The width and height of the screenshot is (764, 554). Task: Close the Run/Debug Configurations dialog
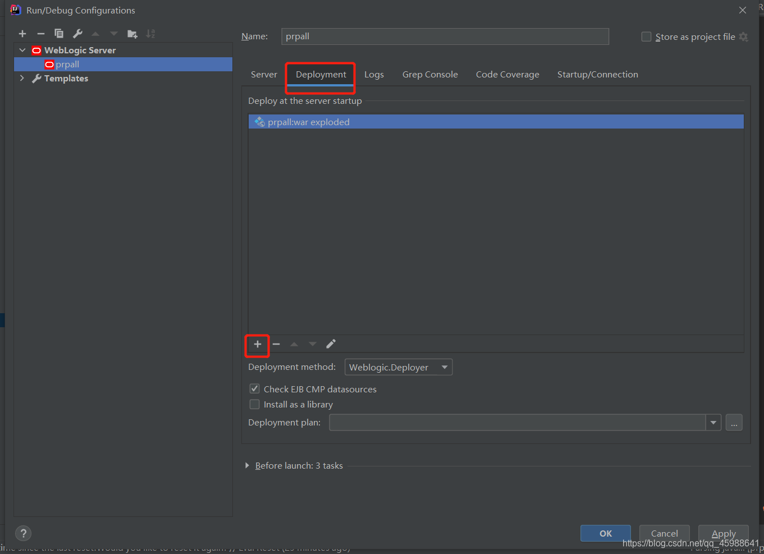point(743,10)
